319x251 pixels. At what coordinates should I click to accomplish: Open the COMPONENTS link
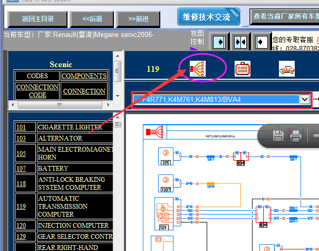coord(84,76)
